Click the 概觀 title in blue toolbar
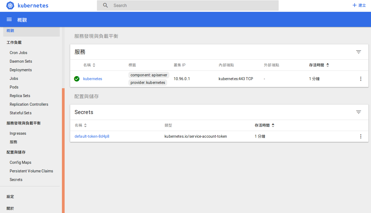This screenshot has width=371, height=213. click(22, 20)
